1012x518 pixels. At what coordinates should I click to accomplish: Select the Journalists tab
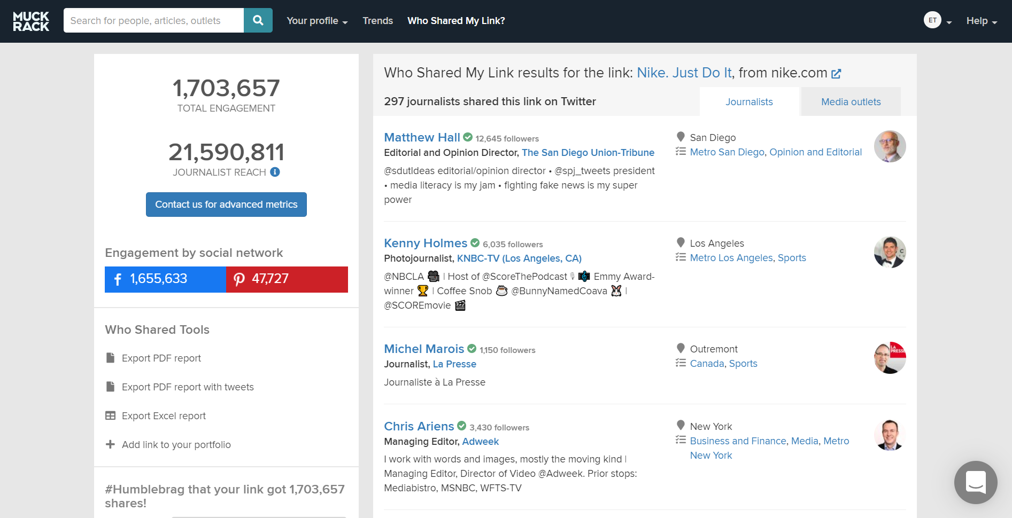749,102
